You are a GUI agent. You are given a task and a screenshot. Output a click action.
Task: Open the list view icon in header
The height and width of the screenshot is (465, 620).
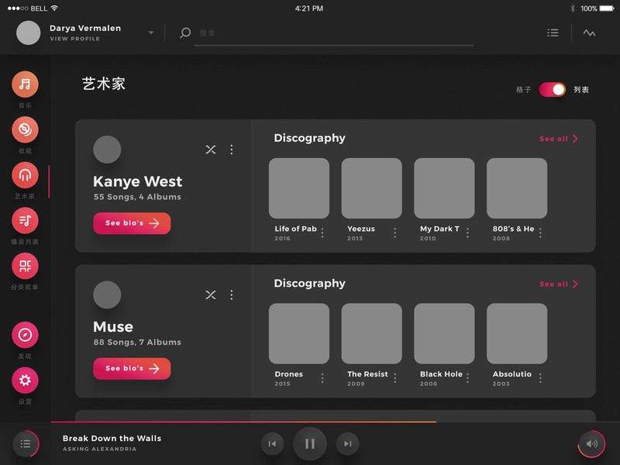coord(553,33)
